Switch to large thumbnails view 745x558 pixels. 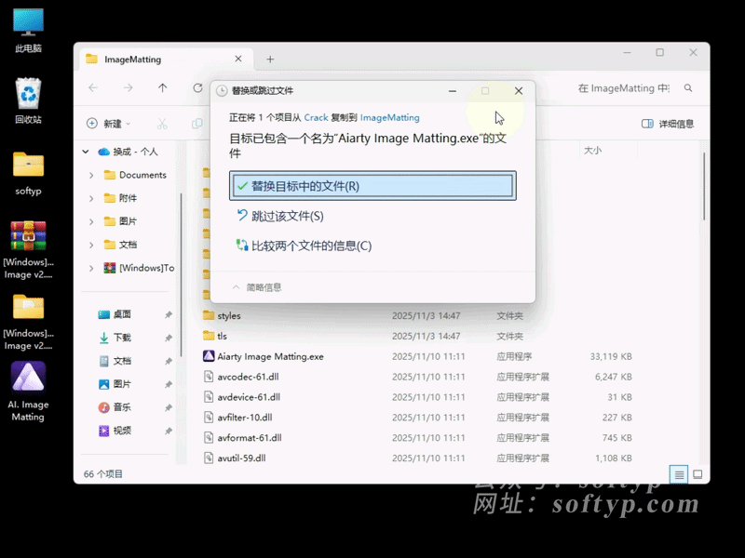[x=698, y=474]
